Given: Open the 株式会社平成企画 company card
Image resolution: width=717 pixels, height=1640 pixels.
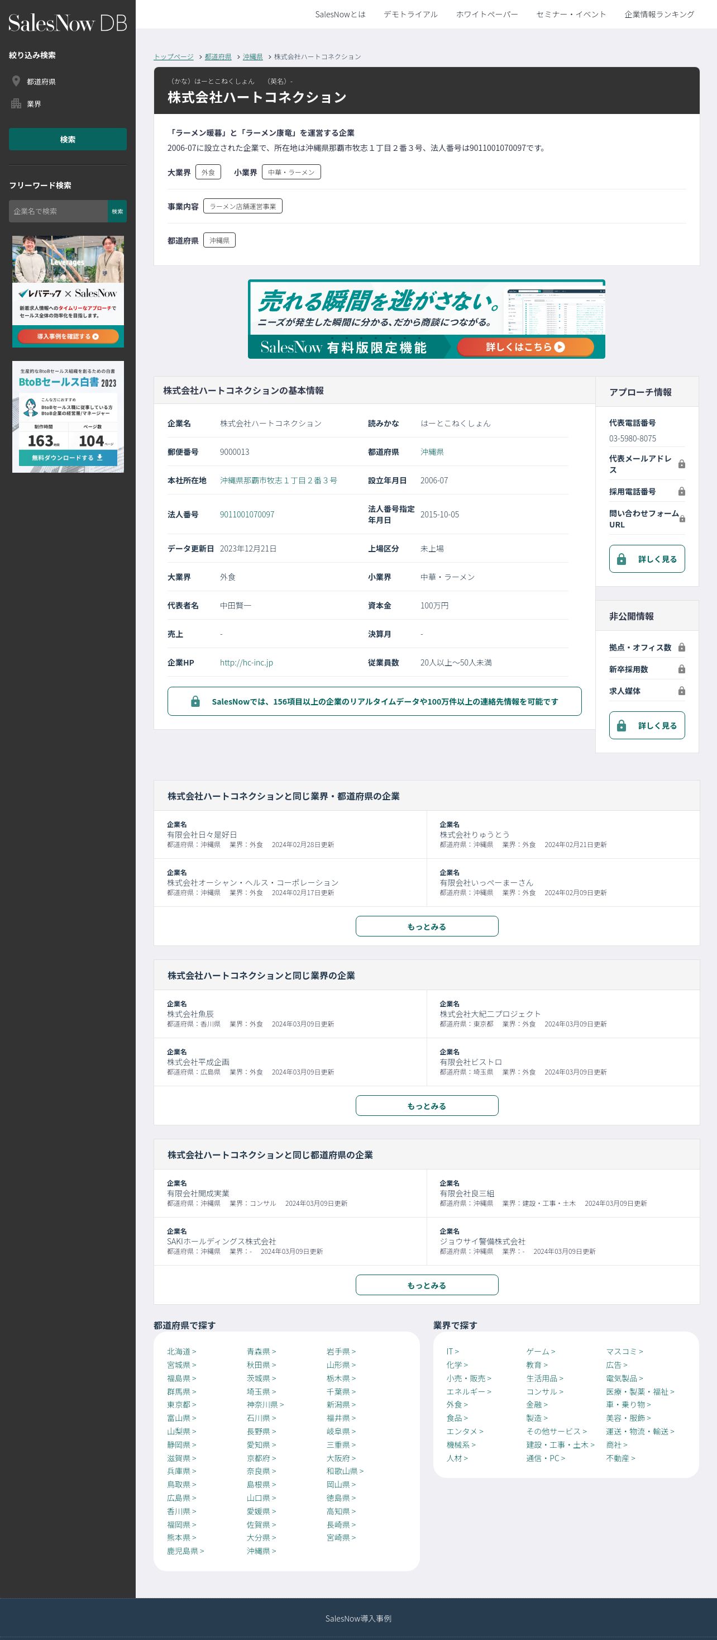Looking at the screenshot, I should pyautogui.click(x=290, y=1062).
